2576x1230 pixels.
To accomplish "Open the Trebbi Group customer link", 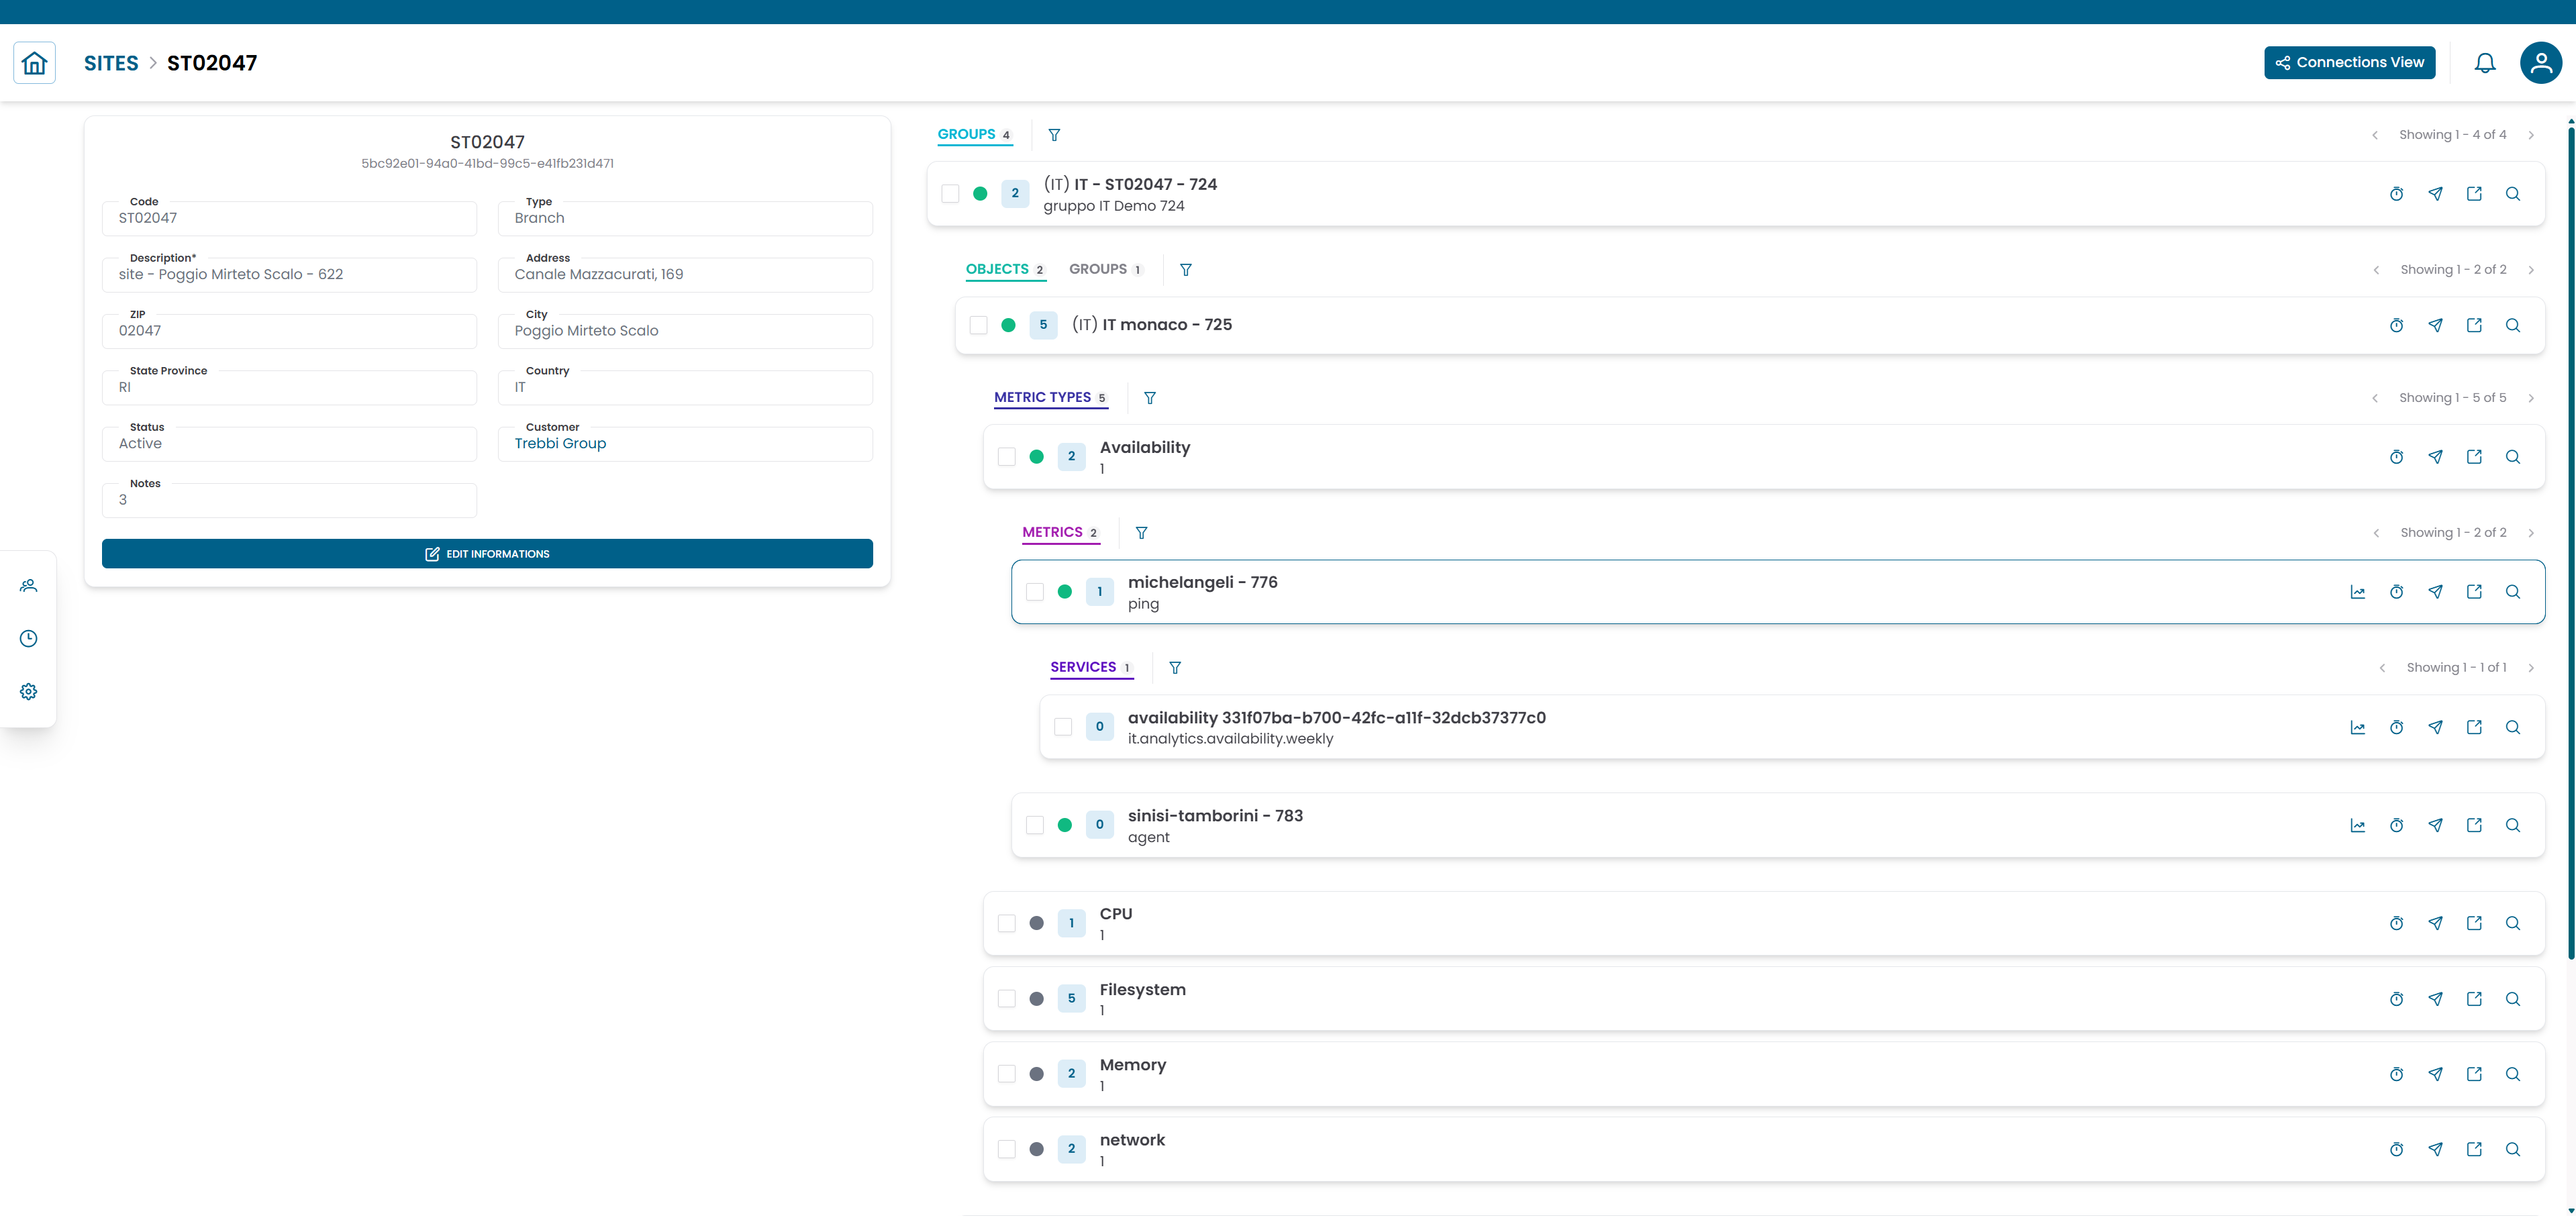I will click(560, 444).
